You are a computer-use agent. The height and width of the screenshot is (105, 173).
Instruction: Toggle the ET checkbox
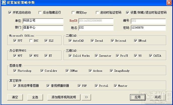pos(46,56)
